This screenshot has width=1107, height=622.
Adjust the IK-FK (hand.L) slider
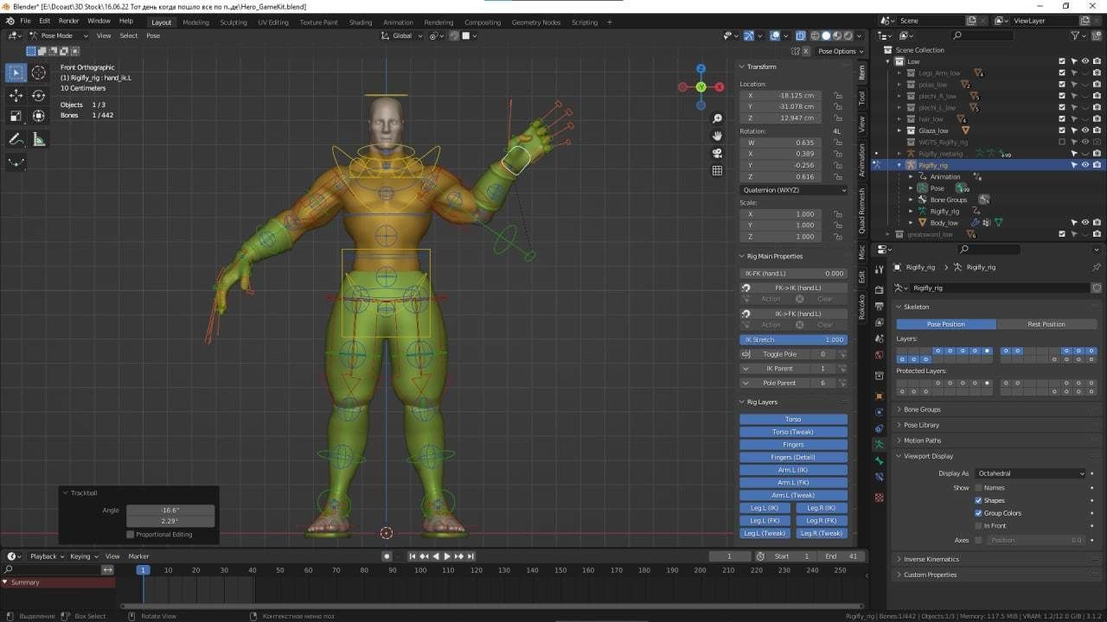click(x=793, y=273)
